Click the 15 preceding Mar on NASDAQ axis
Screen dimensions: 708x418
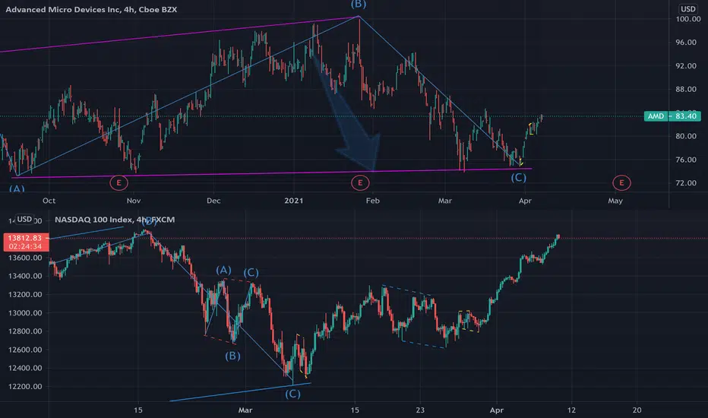click(x=138, y=410)
